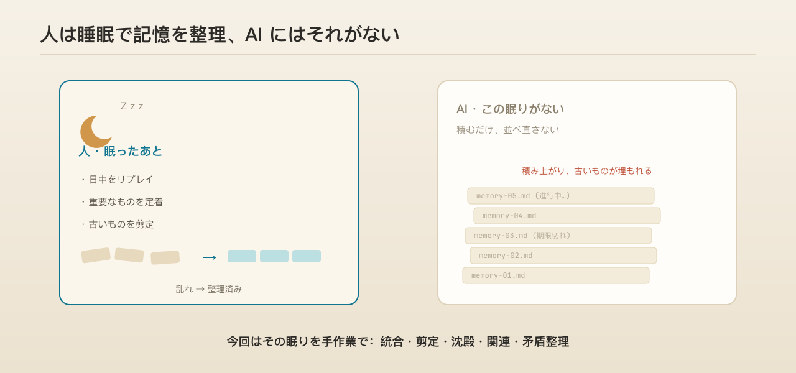Click the "Z z z" sleep text
The image size is (796, 373).
(x=132, y=106)
